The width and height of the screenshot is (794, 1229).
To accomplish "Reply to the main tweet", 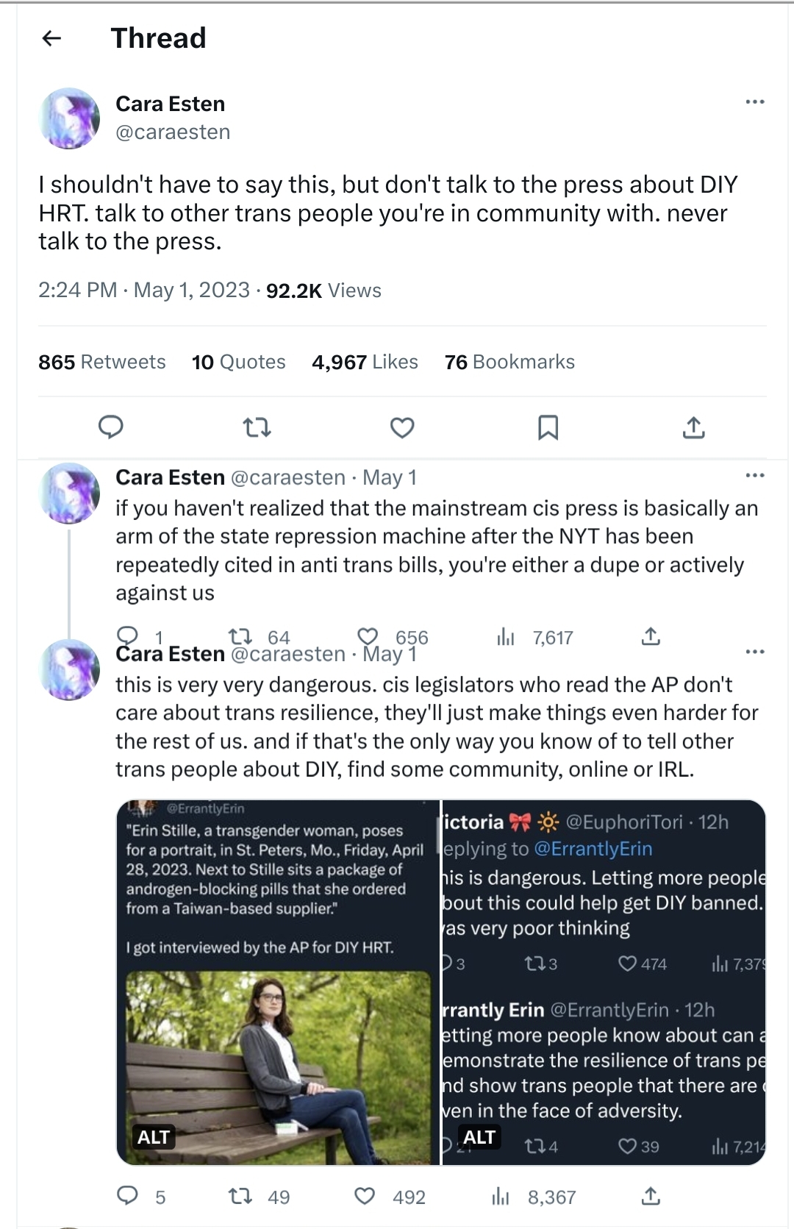I will (x=111, y=427).
